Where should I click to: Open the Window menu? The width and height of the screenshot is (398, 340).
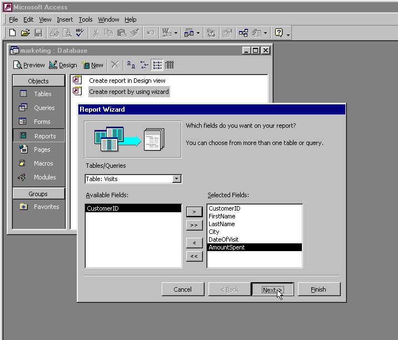(x=108, y=19)
